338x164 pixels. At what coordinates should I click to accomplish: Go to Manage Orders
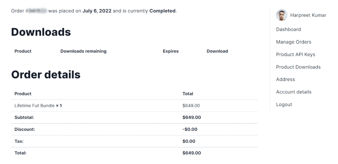[294, 42]
